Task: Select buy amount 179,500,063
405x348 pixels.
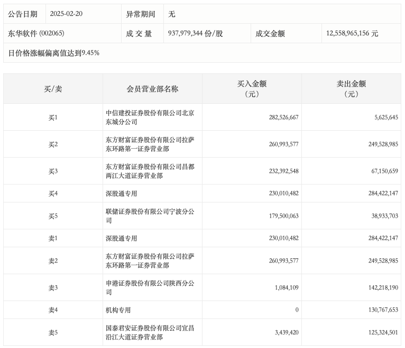Action: [x=283, y=216]
